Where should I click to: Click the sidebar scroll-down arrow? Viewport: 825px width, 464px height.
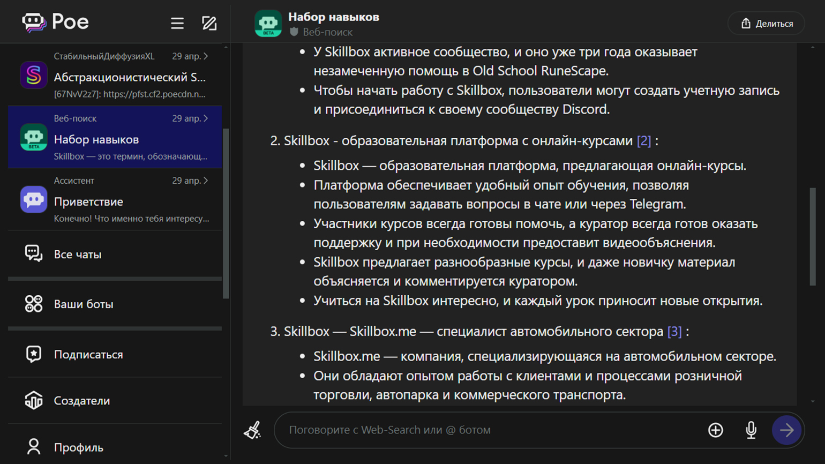point(226,456)
